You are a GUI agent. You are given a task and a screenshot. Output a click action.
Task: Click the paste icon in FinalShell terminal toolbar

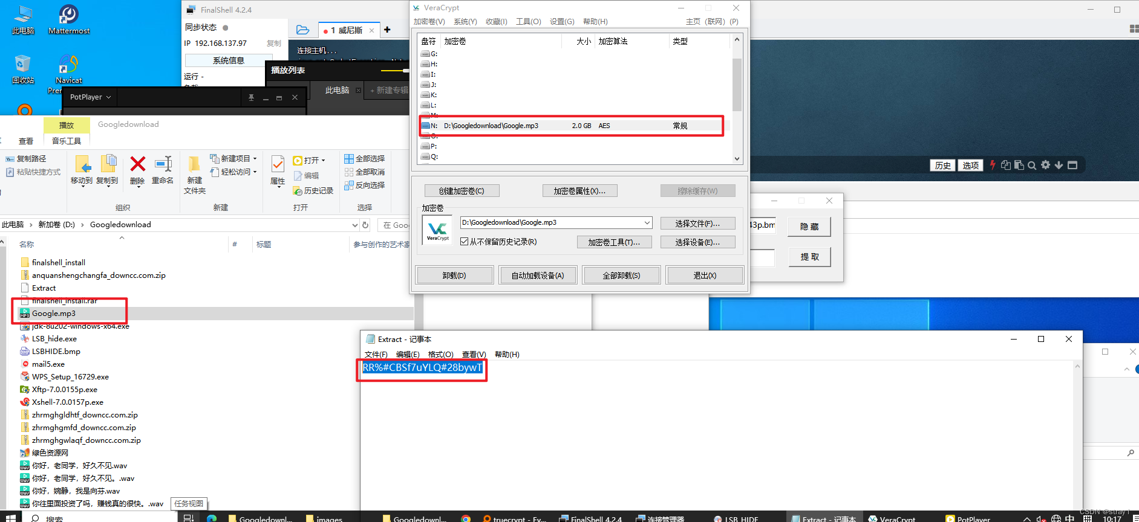(x=1019, y=165)
